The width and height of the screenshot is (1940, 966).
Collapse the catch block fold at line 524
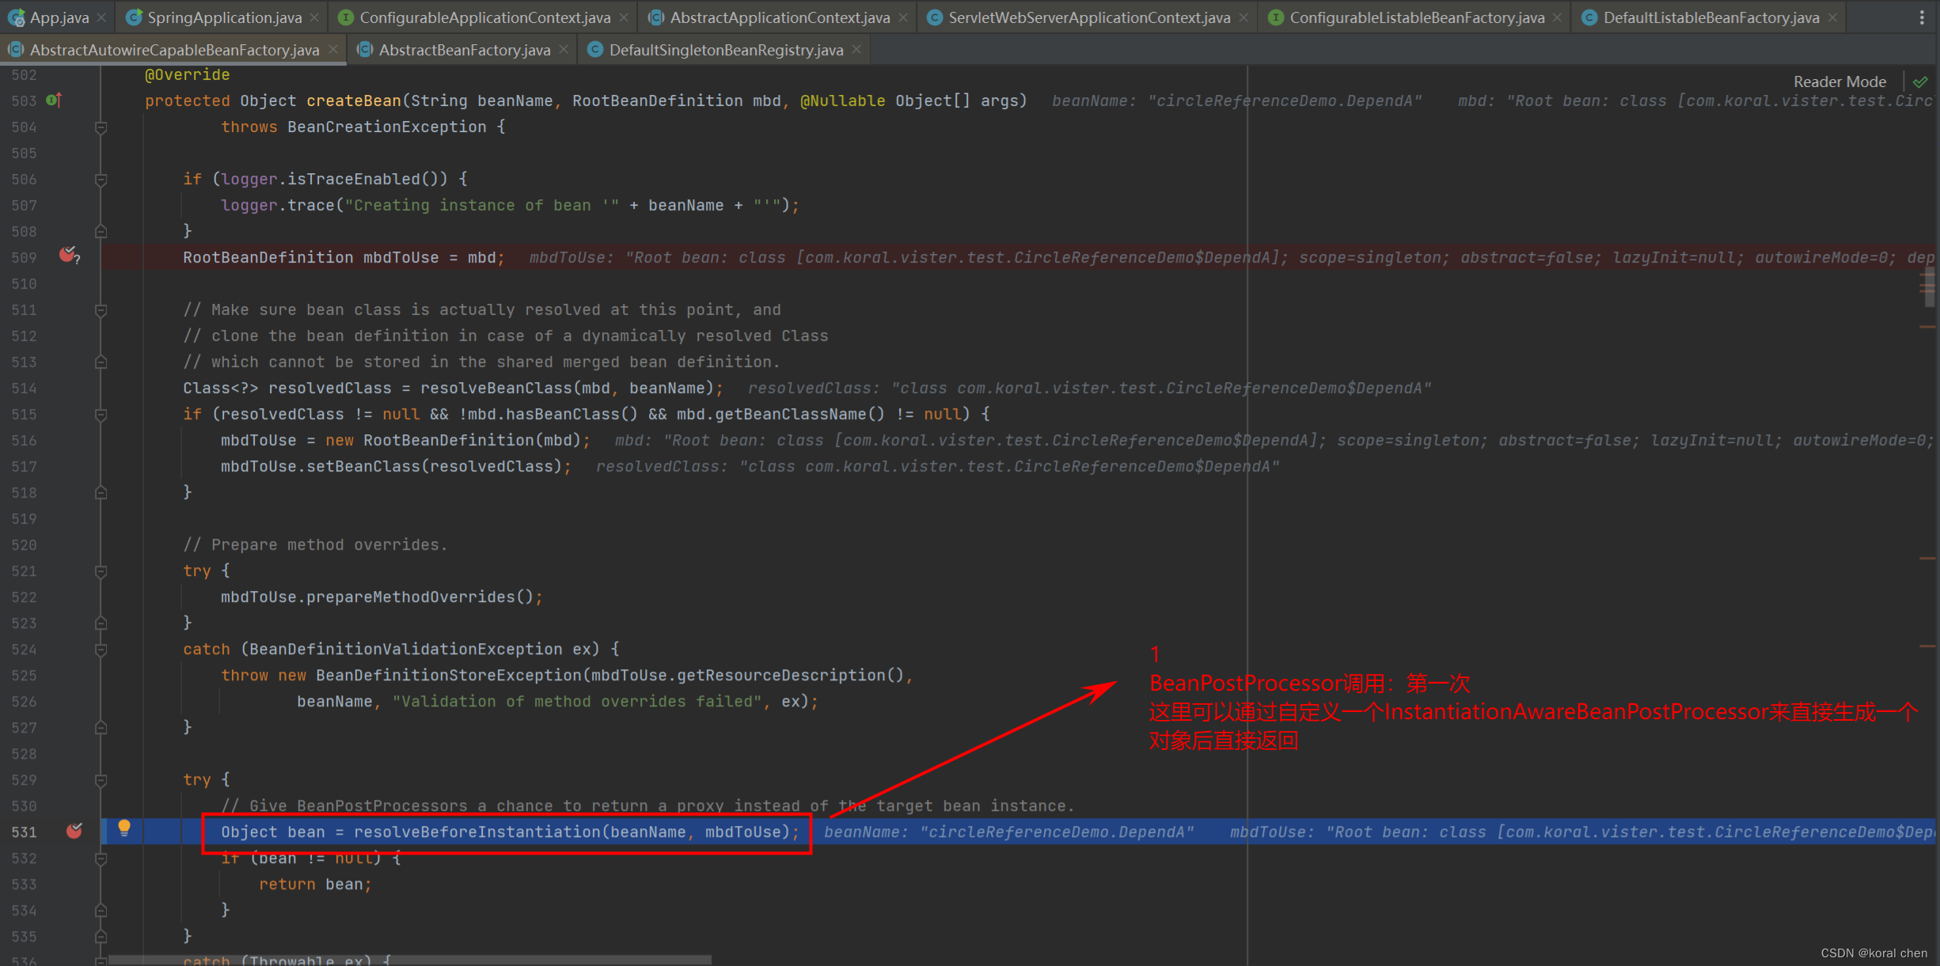[101, 650]
